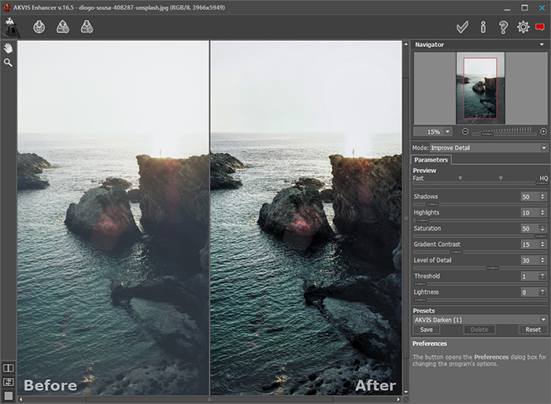Toggle the split window layout mode button
The width and height of the screenshot is (551, 404).
[x=8, y=382]
